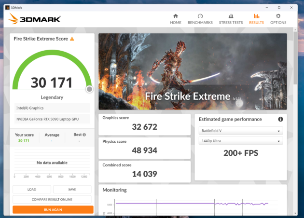Expand the 1440p Ultra preset dropdown
Image resolution: width=304 pixels, height=218 pixels.
pyautogui.click(x=241, y=141)
